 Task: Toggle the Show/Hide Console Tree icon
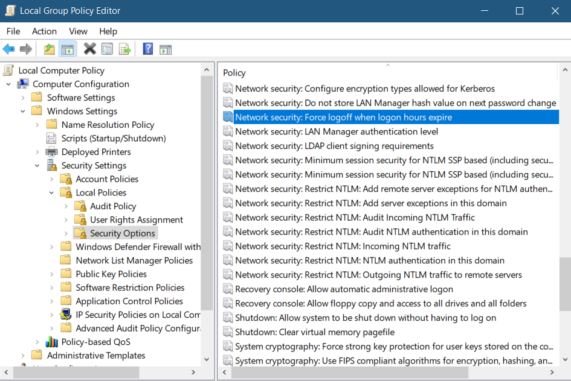pos(68,49)
